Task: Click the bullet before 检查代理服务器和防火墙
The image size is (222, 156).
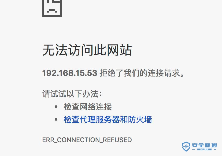Action: point(56,119)
